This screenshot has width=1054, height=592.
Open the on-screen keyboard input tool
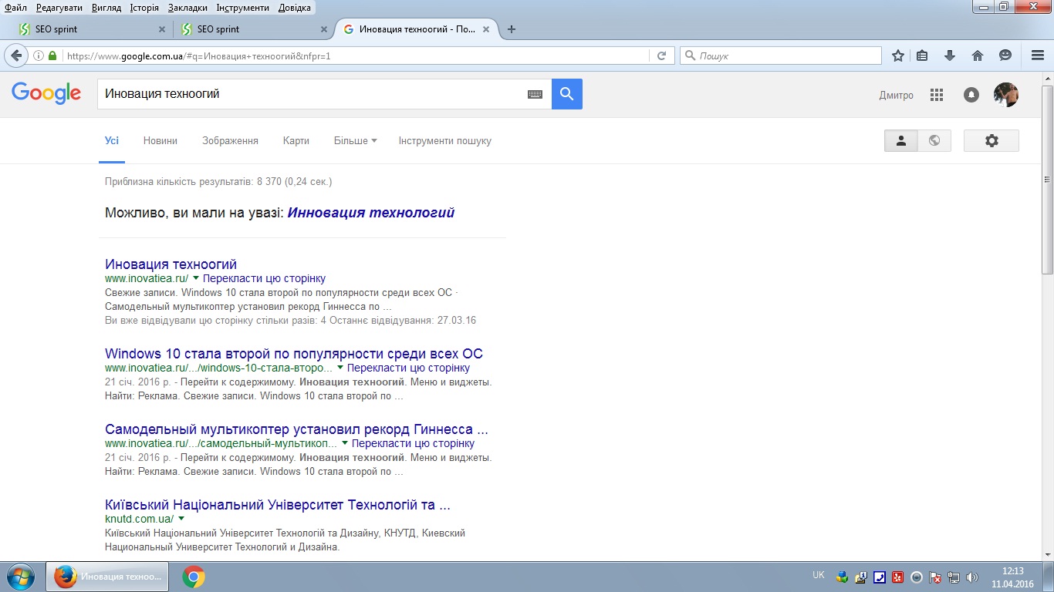(x=535, y=94)
